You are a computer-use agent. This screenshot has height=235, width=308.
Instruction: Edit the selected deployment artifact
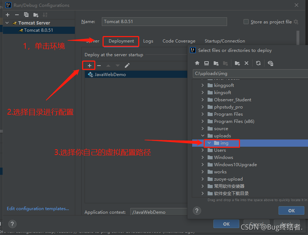127,66
